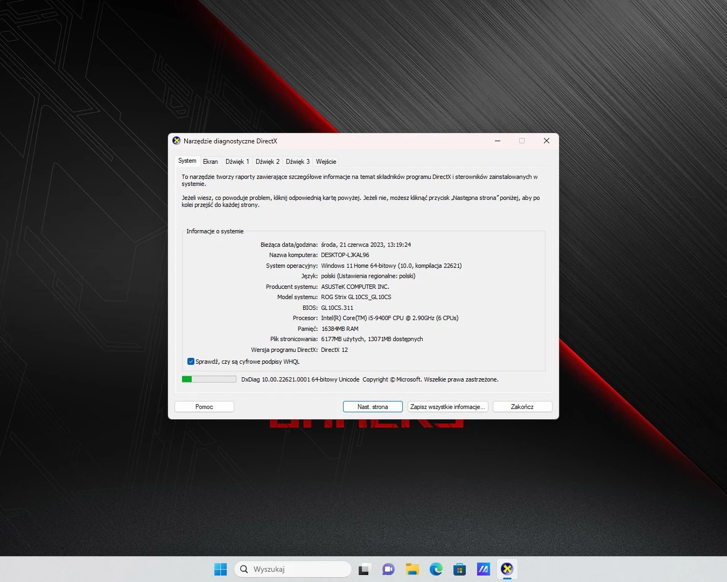
Task: Switch to the Dźwięk 1 tab
Action: (x=237, y=162)
